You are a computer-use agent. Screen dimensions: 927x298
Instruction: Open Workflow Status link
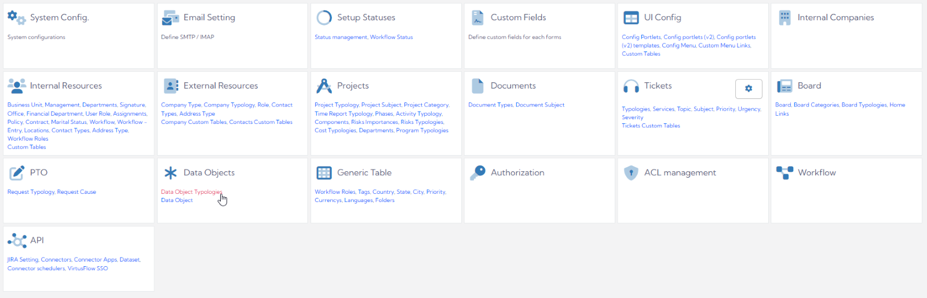tap(392, 37)
